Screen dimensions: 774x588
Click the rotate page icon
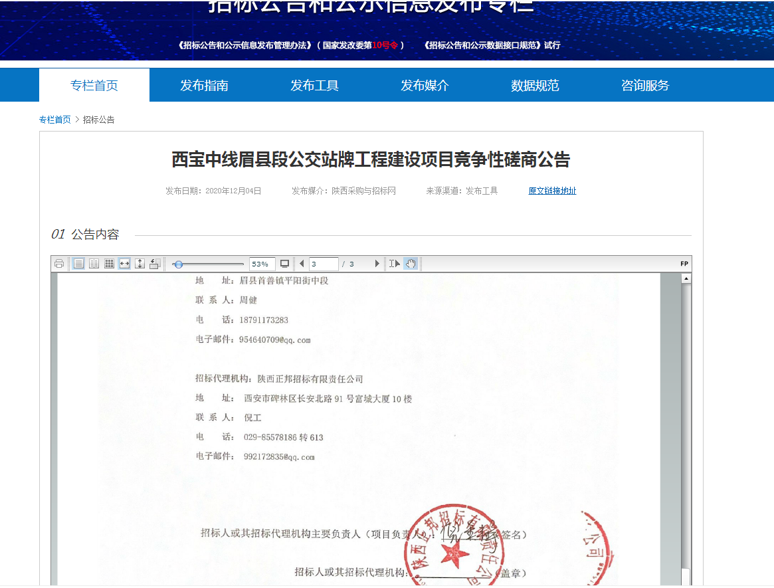155,264
